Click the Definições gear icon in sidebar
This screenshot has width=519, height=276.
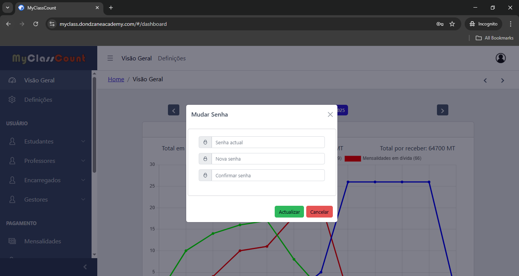click(12, 99)
